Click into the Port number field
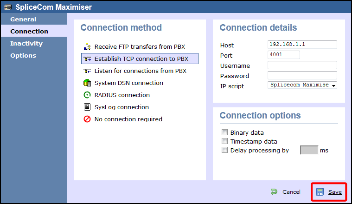Image resolution: width=352 pixels, height=204 pixels. [x=284, y=55]
